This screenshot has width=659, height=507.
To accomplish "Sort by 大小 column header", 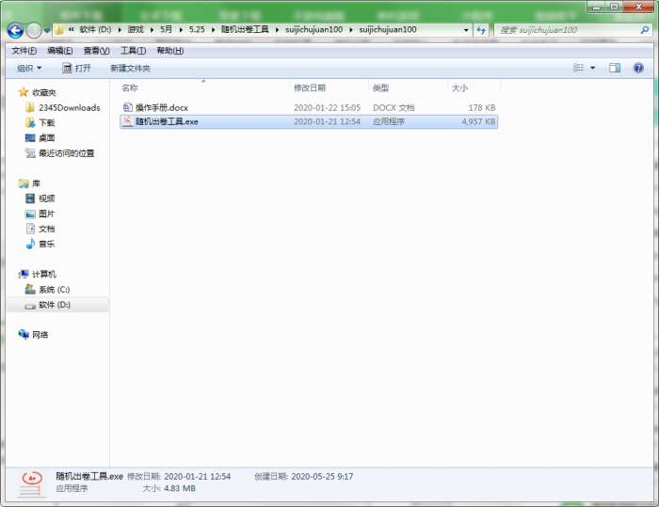I will [x=459, y=88].
